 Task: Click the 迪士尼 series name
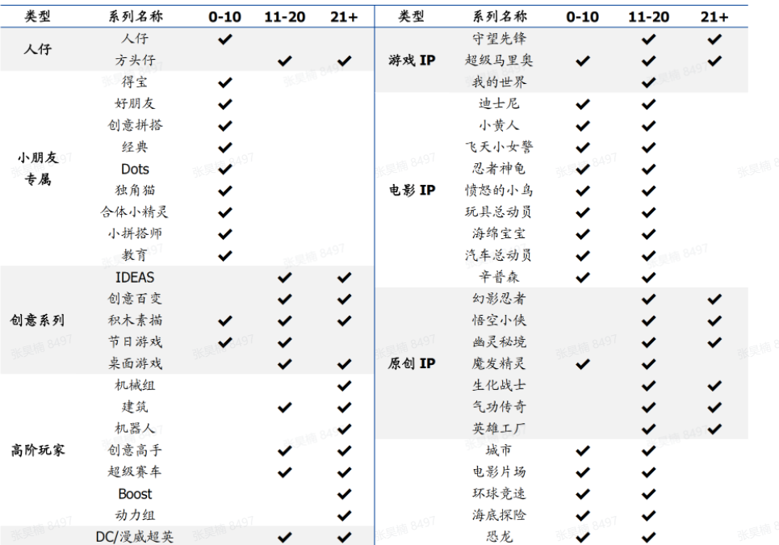point(499,104)
